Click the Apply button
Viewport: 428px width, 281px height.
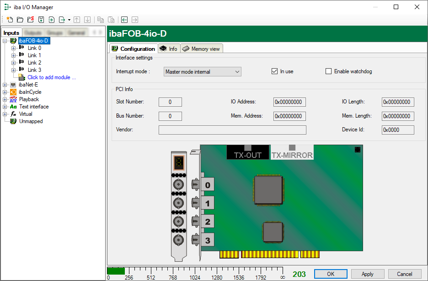pos(367,274)
